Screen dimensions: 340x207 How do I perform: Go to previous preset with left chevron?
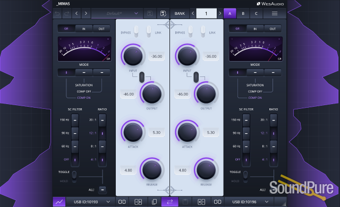tap(76, 13)
